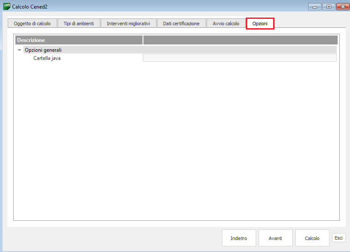
Task: Open the Tipi di ambienti tab
Action: [79, 24]
